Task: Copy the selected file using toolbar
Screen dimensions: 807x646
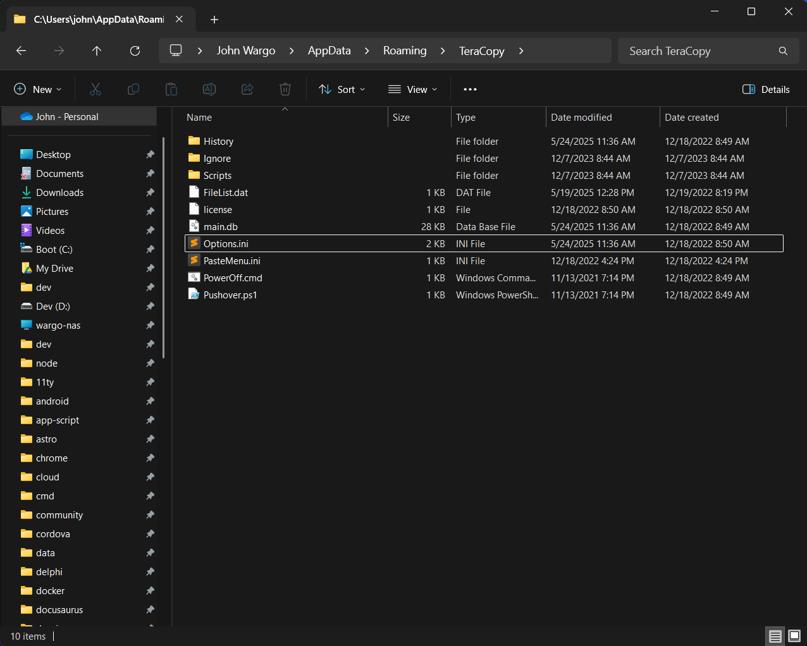Action: point(133,89)
